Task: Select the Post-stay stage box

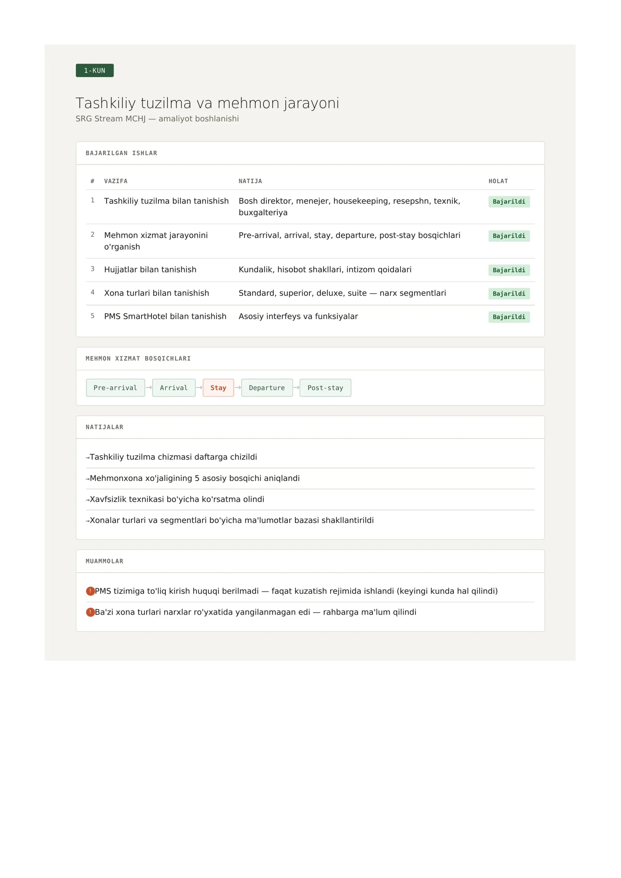Action: tap(325, 388)
